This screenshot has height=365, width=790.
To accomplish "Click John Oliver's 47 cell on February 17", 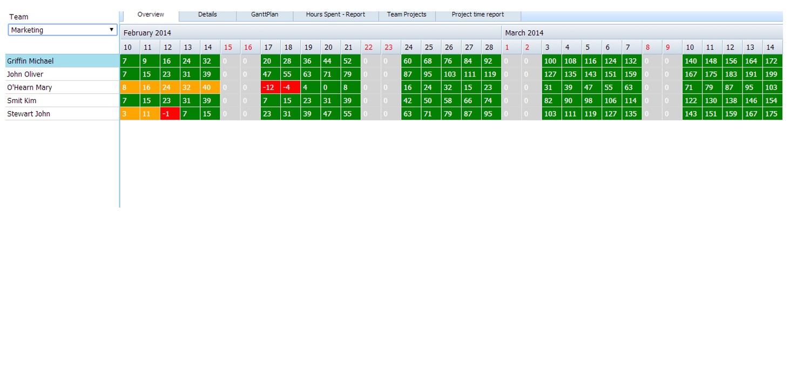I will coord(271,74).
